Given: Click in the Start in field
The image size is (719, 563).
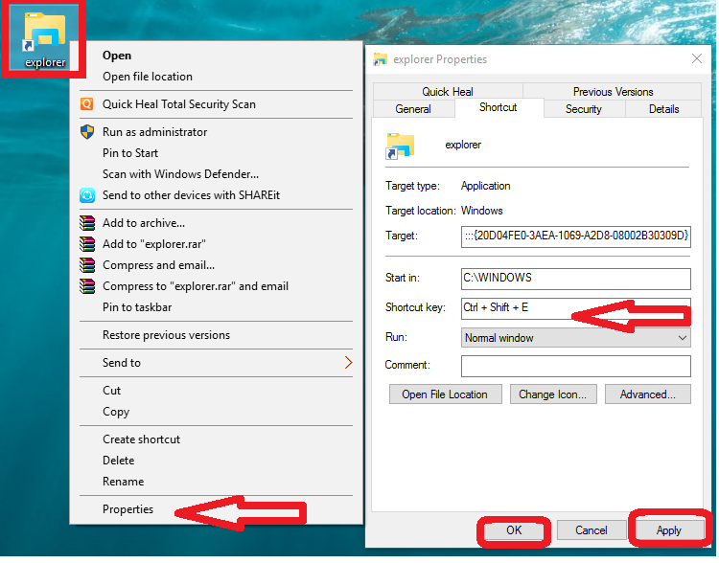Looking at the screenshot, I should (x=576, y=279).
